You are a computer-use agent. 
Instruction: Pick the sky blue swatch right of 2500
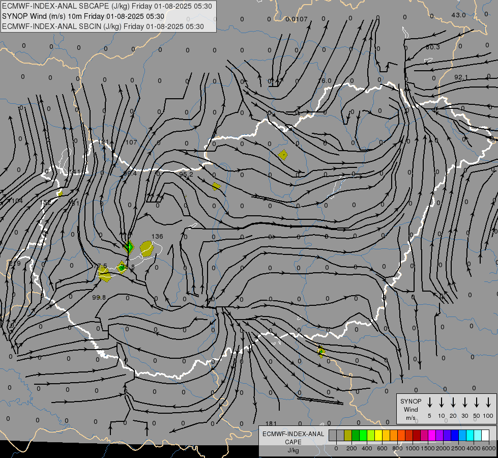click(x=462, y=435)
